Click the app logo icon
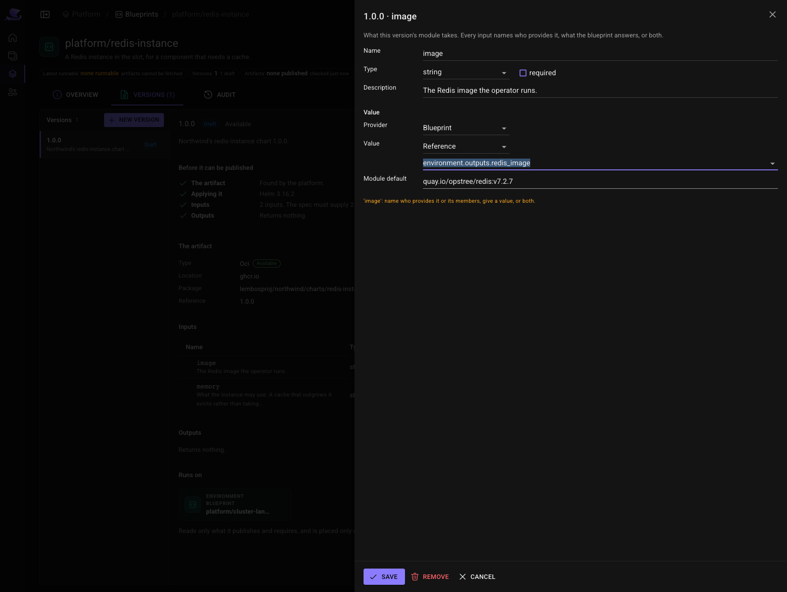The image size is (787, 592). [13, 14]
